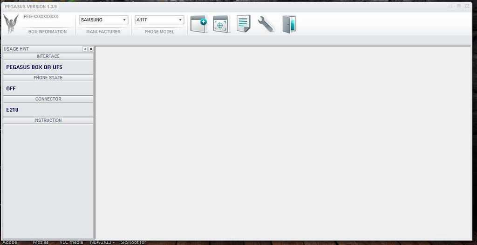
Task: Click the Instruction section header
Action: [48, 120]
